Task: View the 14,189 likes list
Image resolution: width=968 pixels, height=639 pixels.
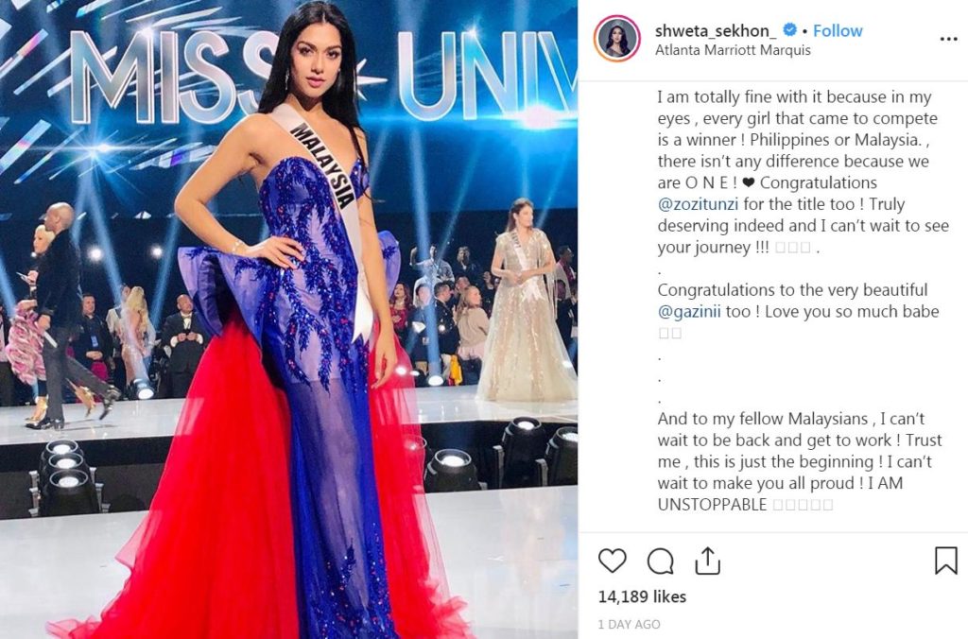Action: pos(642,596)
